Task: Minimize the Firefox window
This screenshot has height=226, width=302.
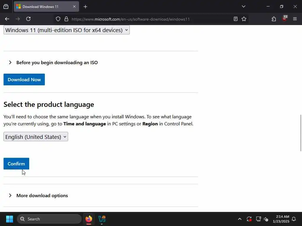Action: pos(268,6)
